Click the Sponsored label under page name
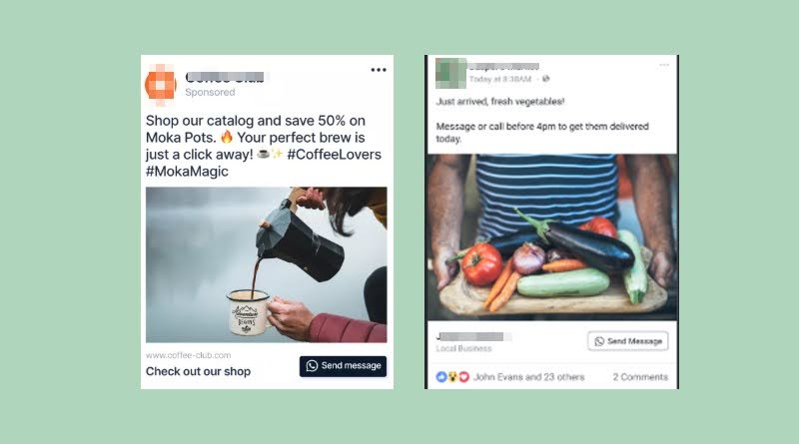799x444 pixels. 210,92
